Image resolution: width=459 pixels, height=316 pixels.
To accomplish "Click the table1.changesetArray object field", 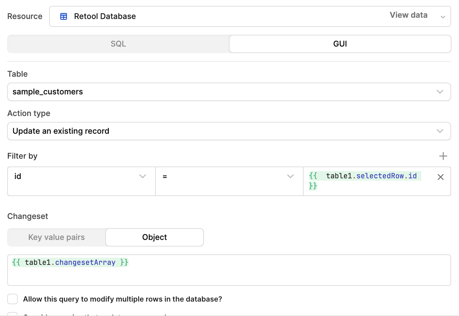I will (229, 270).
